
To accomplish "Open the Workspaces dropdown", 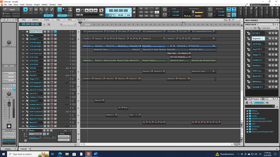I will 260,5.
